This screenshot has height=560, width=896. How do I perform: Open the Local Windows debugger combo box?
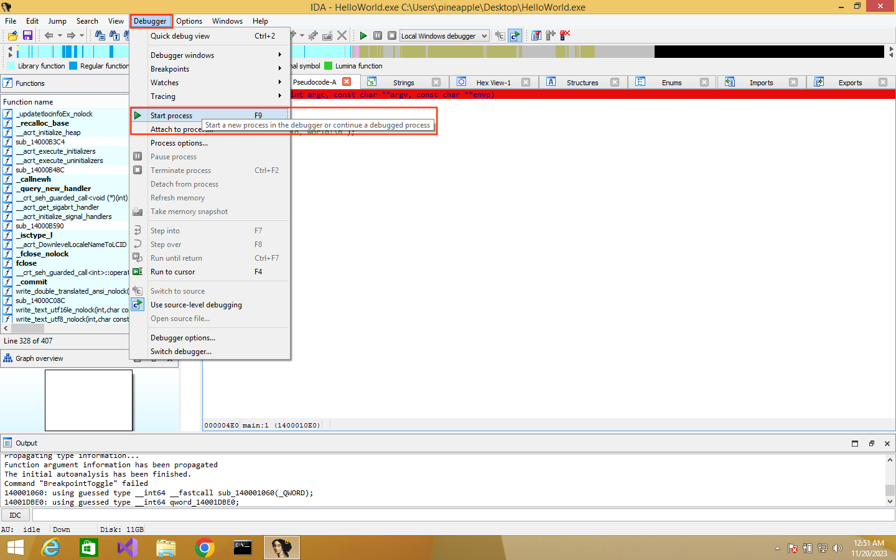click(x=444, y=36)
